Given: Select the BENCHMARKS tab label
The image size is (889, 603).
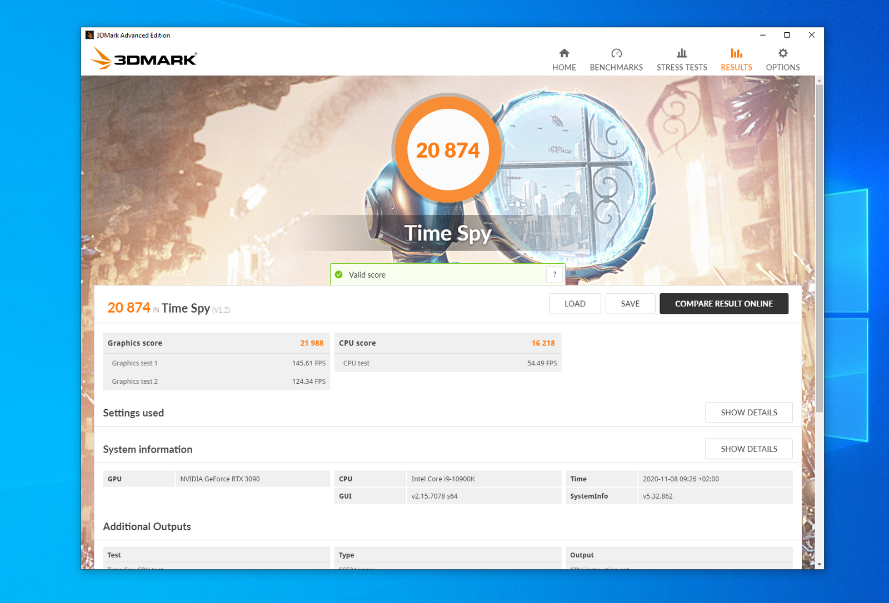Looking at the screenshot, I should 616,67.
